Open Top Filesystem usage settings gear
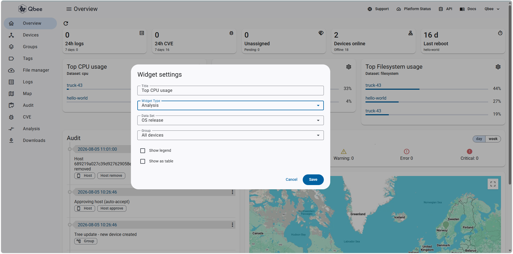The height and width of the screenshot is (254, 513). 498,67
